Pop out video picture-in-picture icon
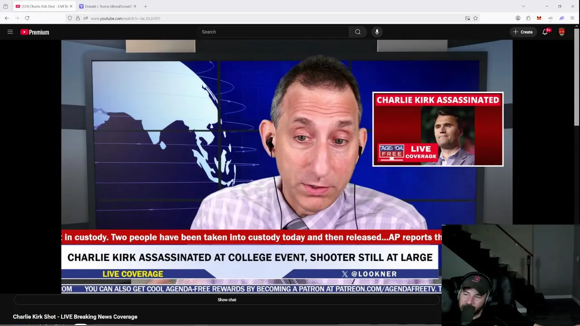Image resolution: width=580 pixels, height=326 pixels. click(x=467, y=18)
